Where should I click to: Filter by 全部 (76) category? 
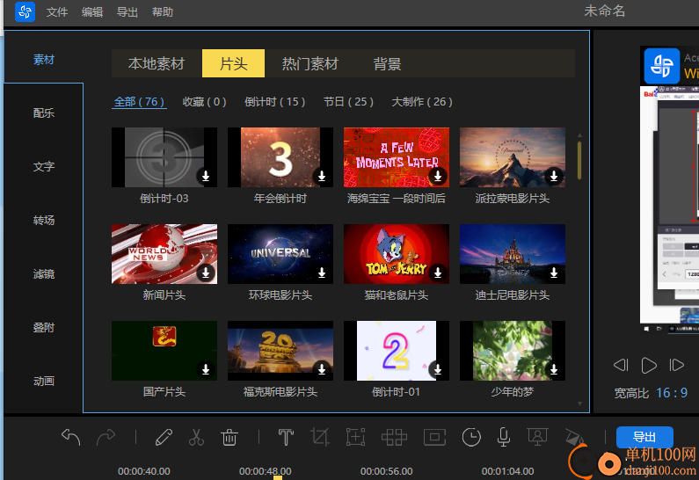tap(139, 102)
